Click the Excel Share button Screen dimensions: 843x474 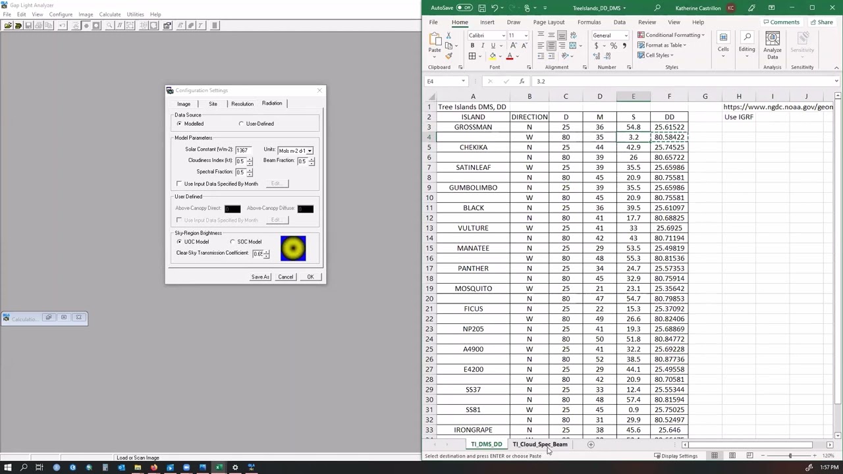(x=821, y=22)
